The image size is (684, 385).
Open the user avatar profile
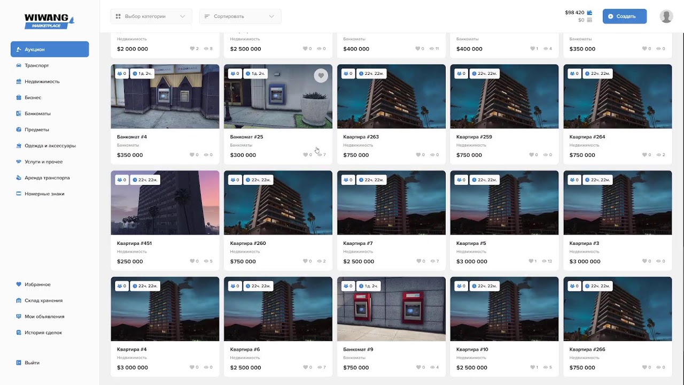(x=666, y=17)
